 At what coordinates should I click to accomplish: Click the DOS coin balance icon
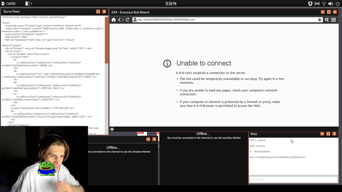click(3, 4)
